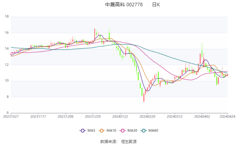This screenshot has width=237, height=144.
Task: Hide the MA10 line via legend label
Action: coord(111,130)
